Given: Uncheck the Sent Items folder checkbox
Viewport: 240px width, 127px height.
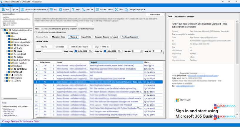Looking at the screenshot, I should coord(9,69).
